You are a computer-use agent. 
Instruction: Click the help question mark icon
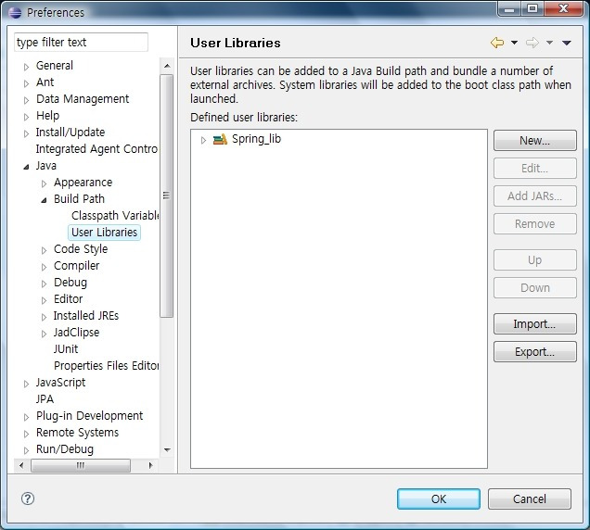28,498
